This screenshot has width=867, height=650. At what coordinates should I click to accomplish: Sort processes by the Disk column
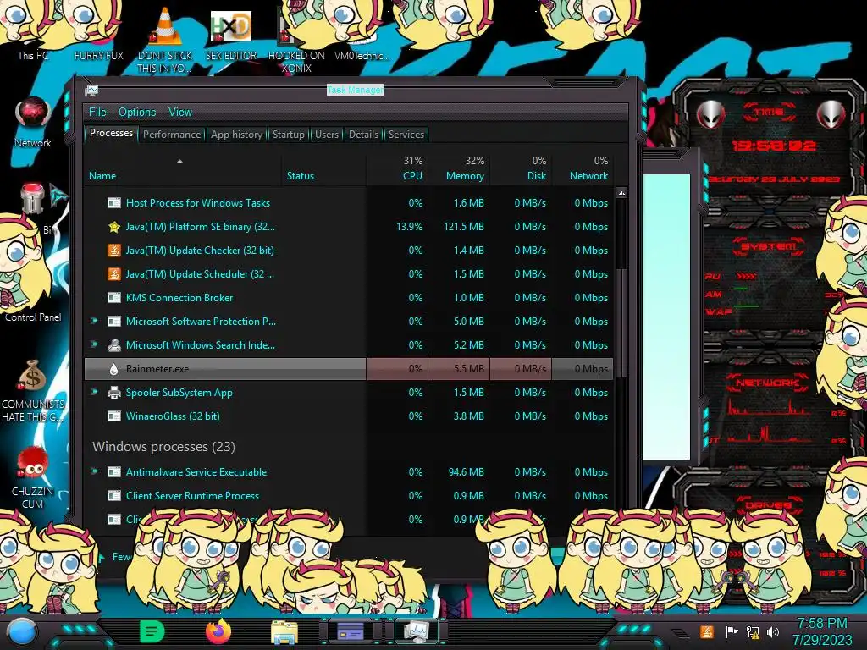(521, 169)
